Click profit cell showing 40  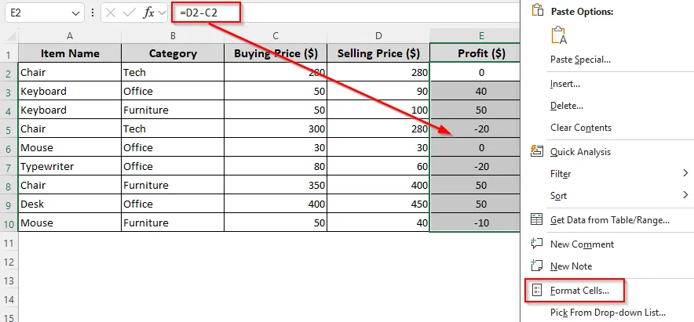pyautogui.click(x=475, y=91)
